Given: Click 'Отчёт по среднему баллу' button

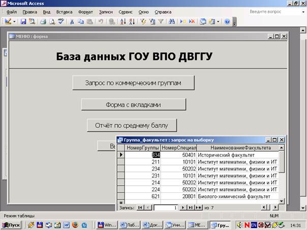Looking at the screenshot, I should click(x=132, y=125).
